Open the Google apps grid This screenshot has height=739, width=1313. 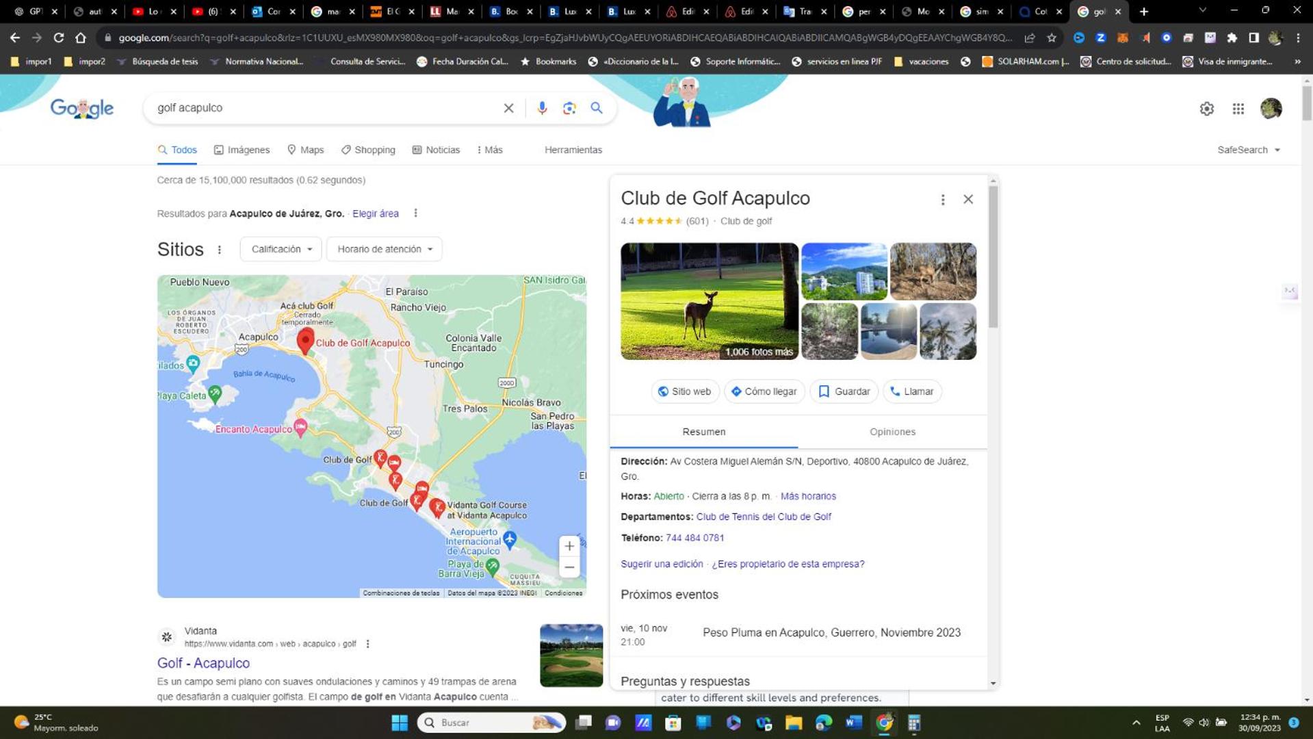(x=1238, y=109)
